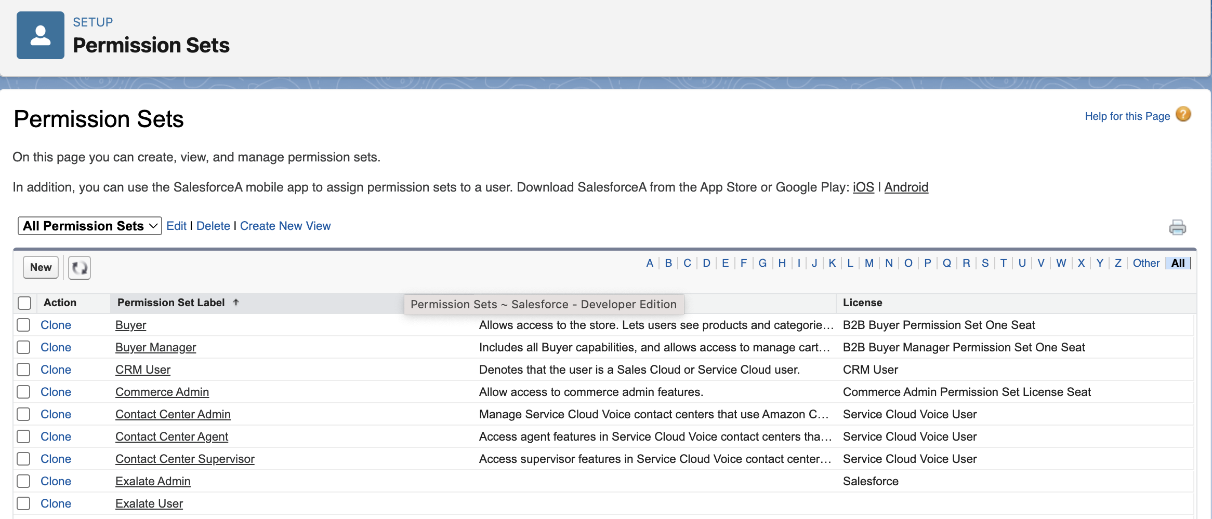
Task: Click 'Commerce Admin Permission Set License Seat' cell
Action: pos(967,392)
